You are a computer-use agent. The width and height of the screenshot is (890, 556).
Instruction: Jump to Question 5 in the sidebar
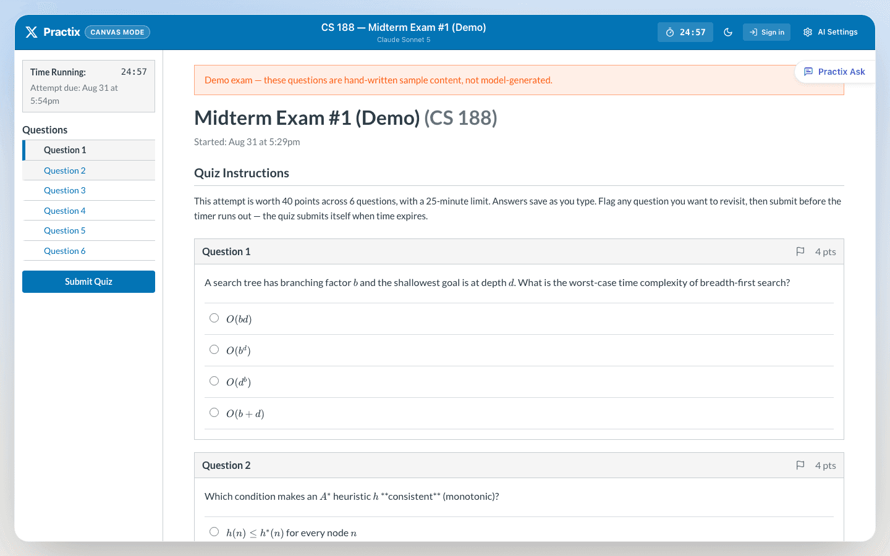click(x=89, y=230)
